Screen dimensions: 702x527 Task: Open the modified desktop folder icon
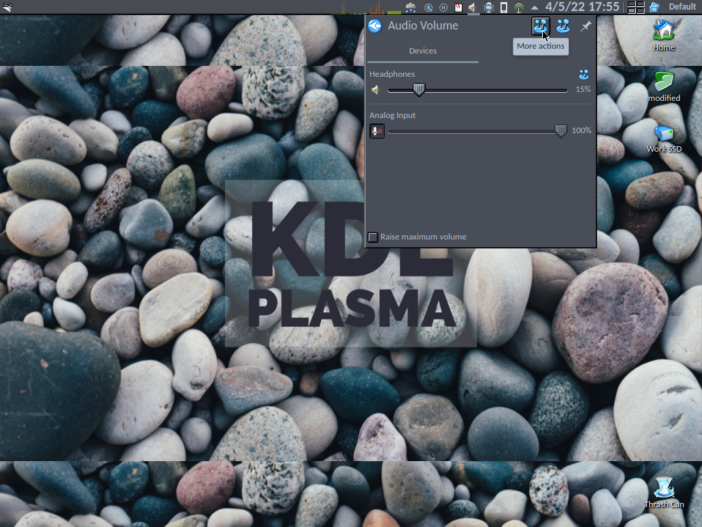(x=664, y=86)
